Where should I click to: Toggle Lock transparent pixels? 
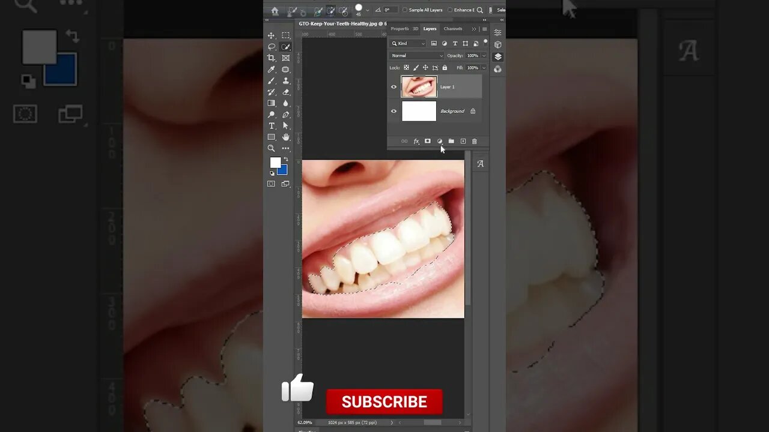tap(406, 68)
